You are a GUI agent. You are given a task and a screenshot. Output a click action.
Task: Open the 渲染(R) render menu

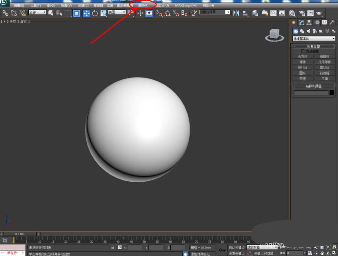click(x=143, y=5)
